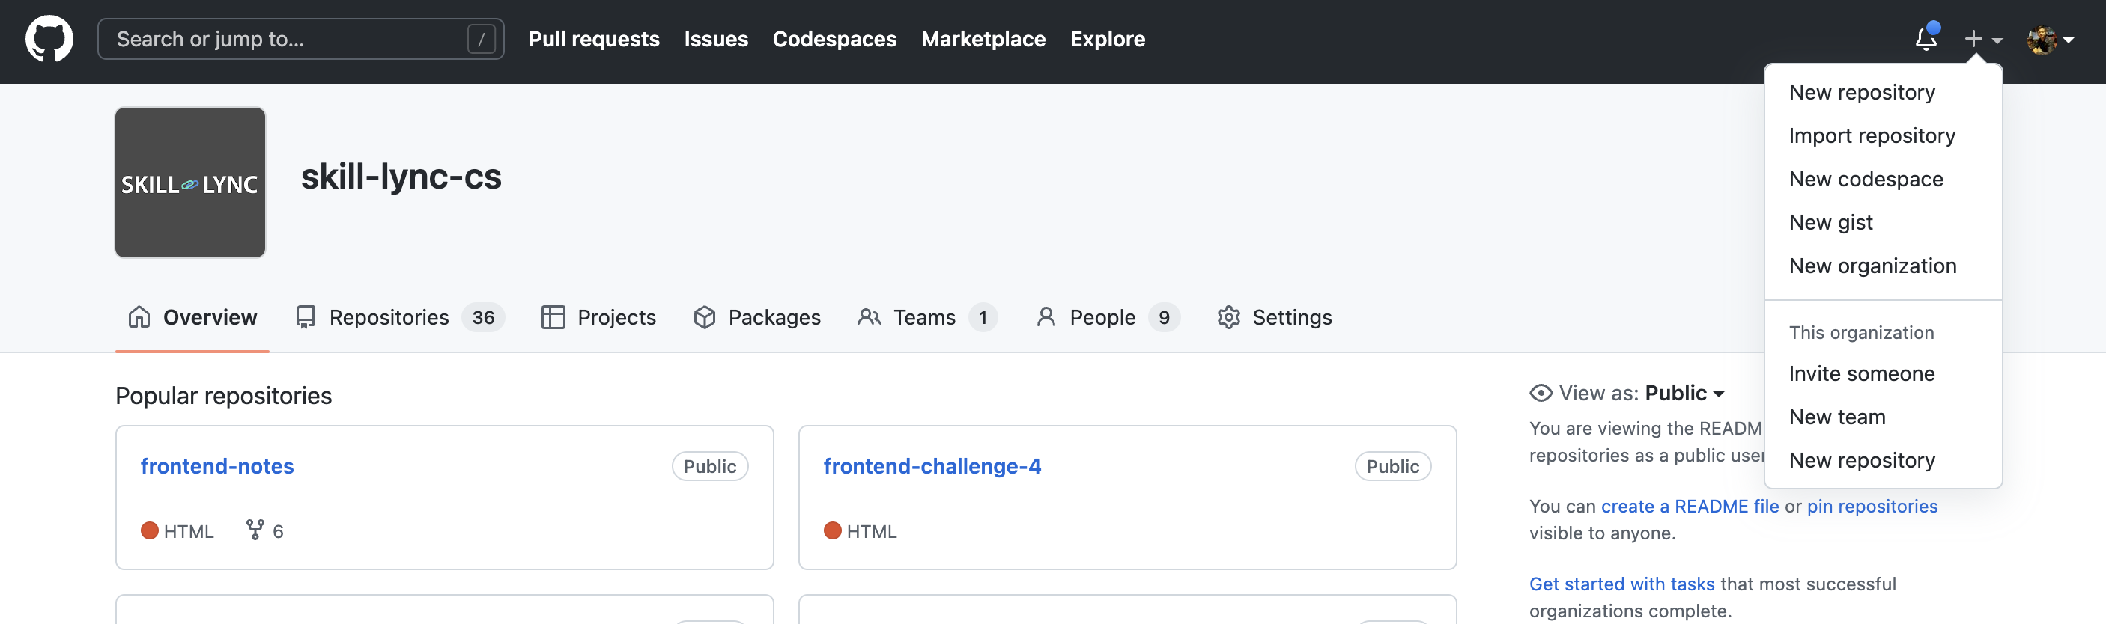Choose Invite someone in the dropdown

click(x=1862, y=373)
